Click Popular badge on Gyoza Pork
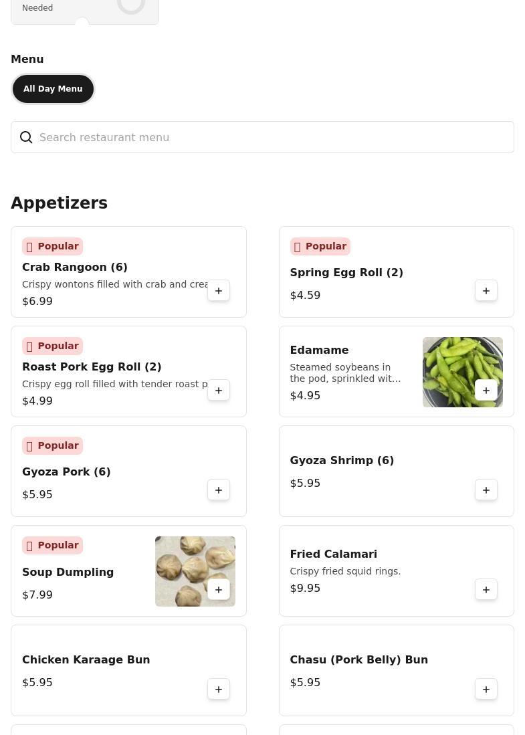Screen dimensions: 525x735 tap(52, 445)
